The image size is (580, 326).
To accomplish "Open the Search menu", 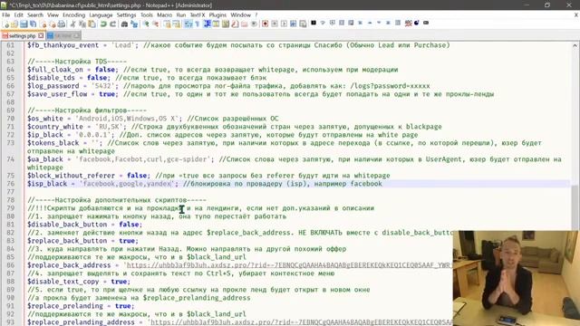I will point(35,14).
